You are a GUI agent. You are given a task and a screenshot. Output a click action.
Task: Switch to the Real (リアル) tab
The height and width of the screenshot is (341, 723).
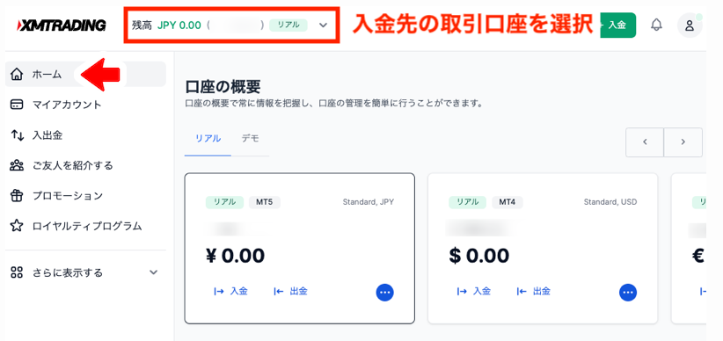click(208, 138)
